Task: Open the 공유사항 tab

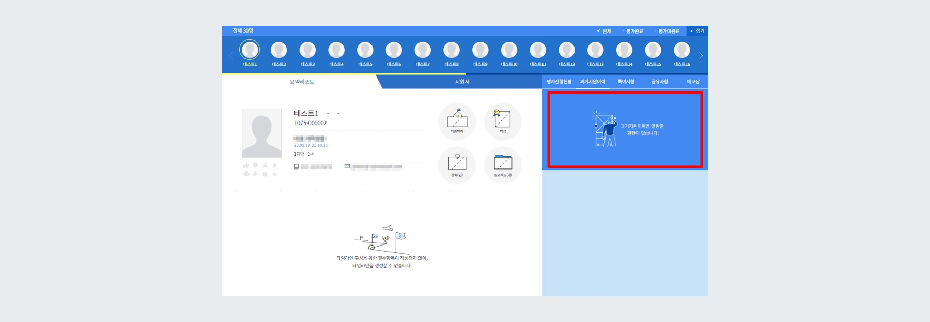Action: (x=660, y=82)
